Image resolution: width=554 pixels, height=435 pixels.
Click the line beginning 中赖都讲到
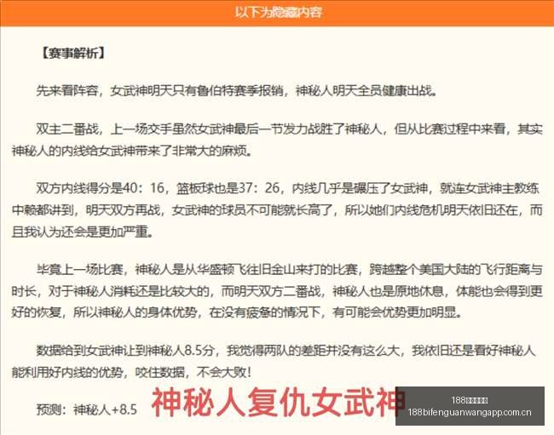click(277, 210)
